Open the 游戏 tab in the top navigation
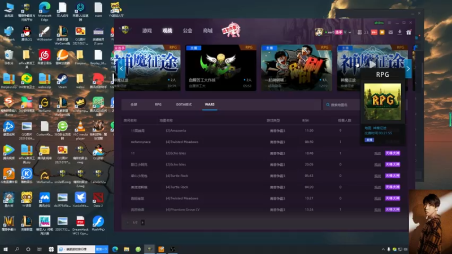Image resolution: width=452 pixels, height=254 pixels. pos(147,30)
